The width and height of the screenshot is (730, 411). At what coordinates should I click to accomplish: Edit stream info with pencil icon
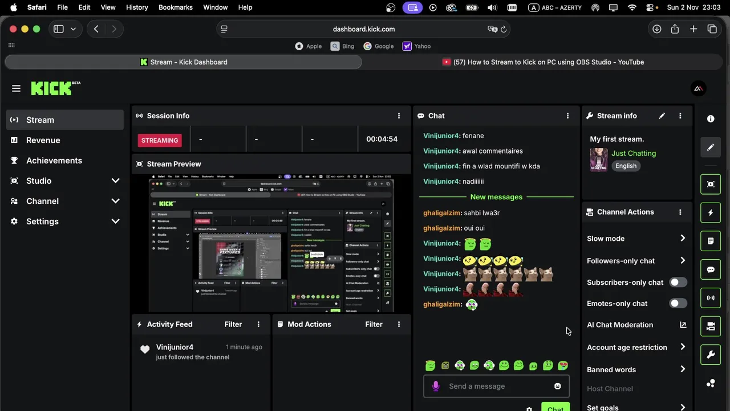(662, 116)
